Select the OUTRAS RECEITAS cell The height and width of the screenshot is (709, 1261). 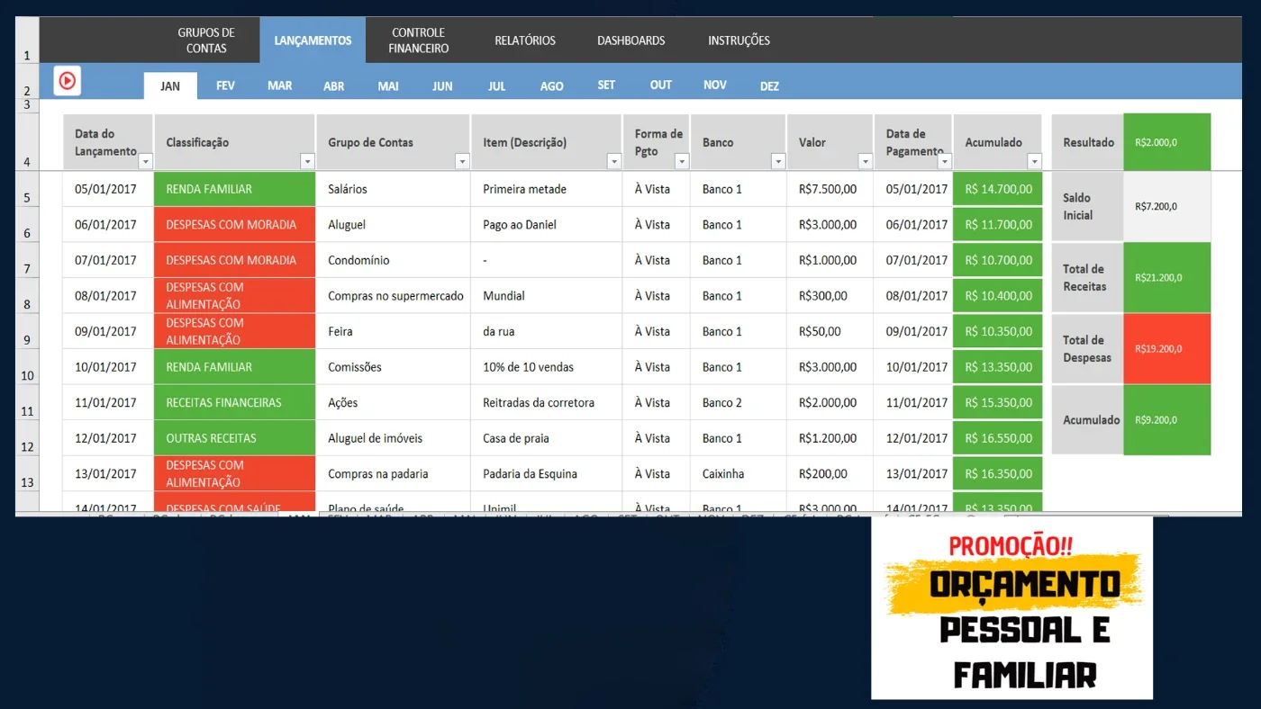tap(235, 438)
